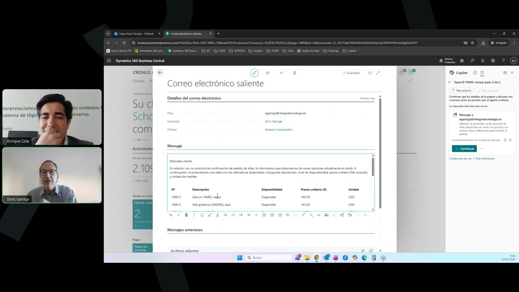
Task: Open the email page in new window icon
Action: coord(370,73)
